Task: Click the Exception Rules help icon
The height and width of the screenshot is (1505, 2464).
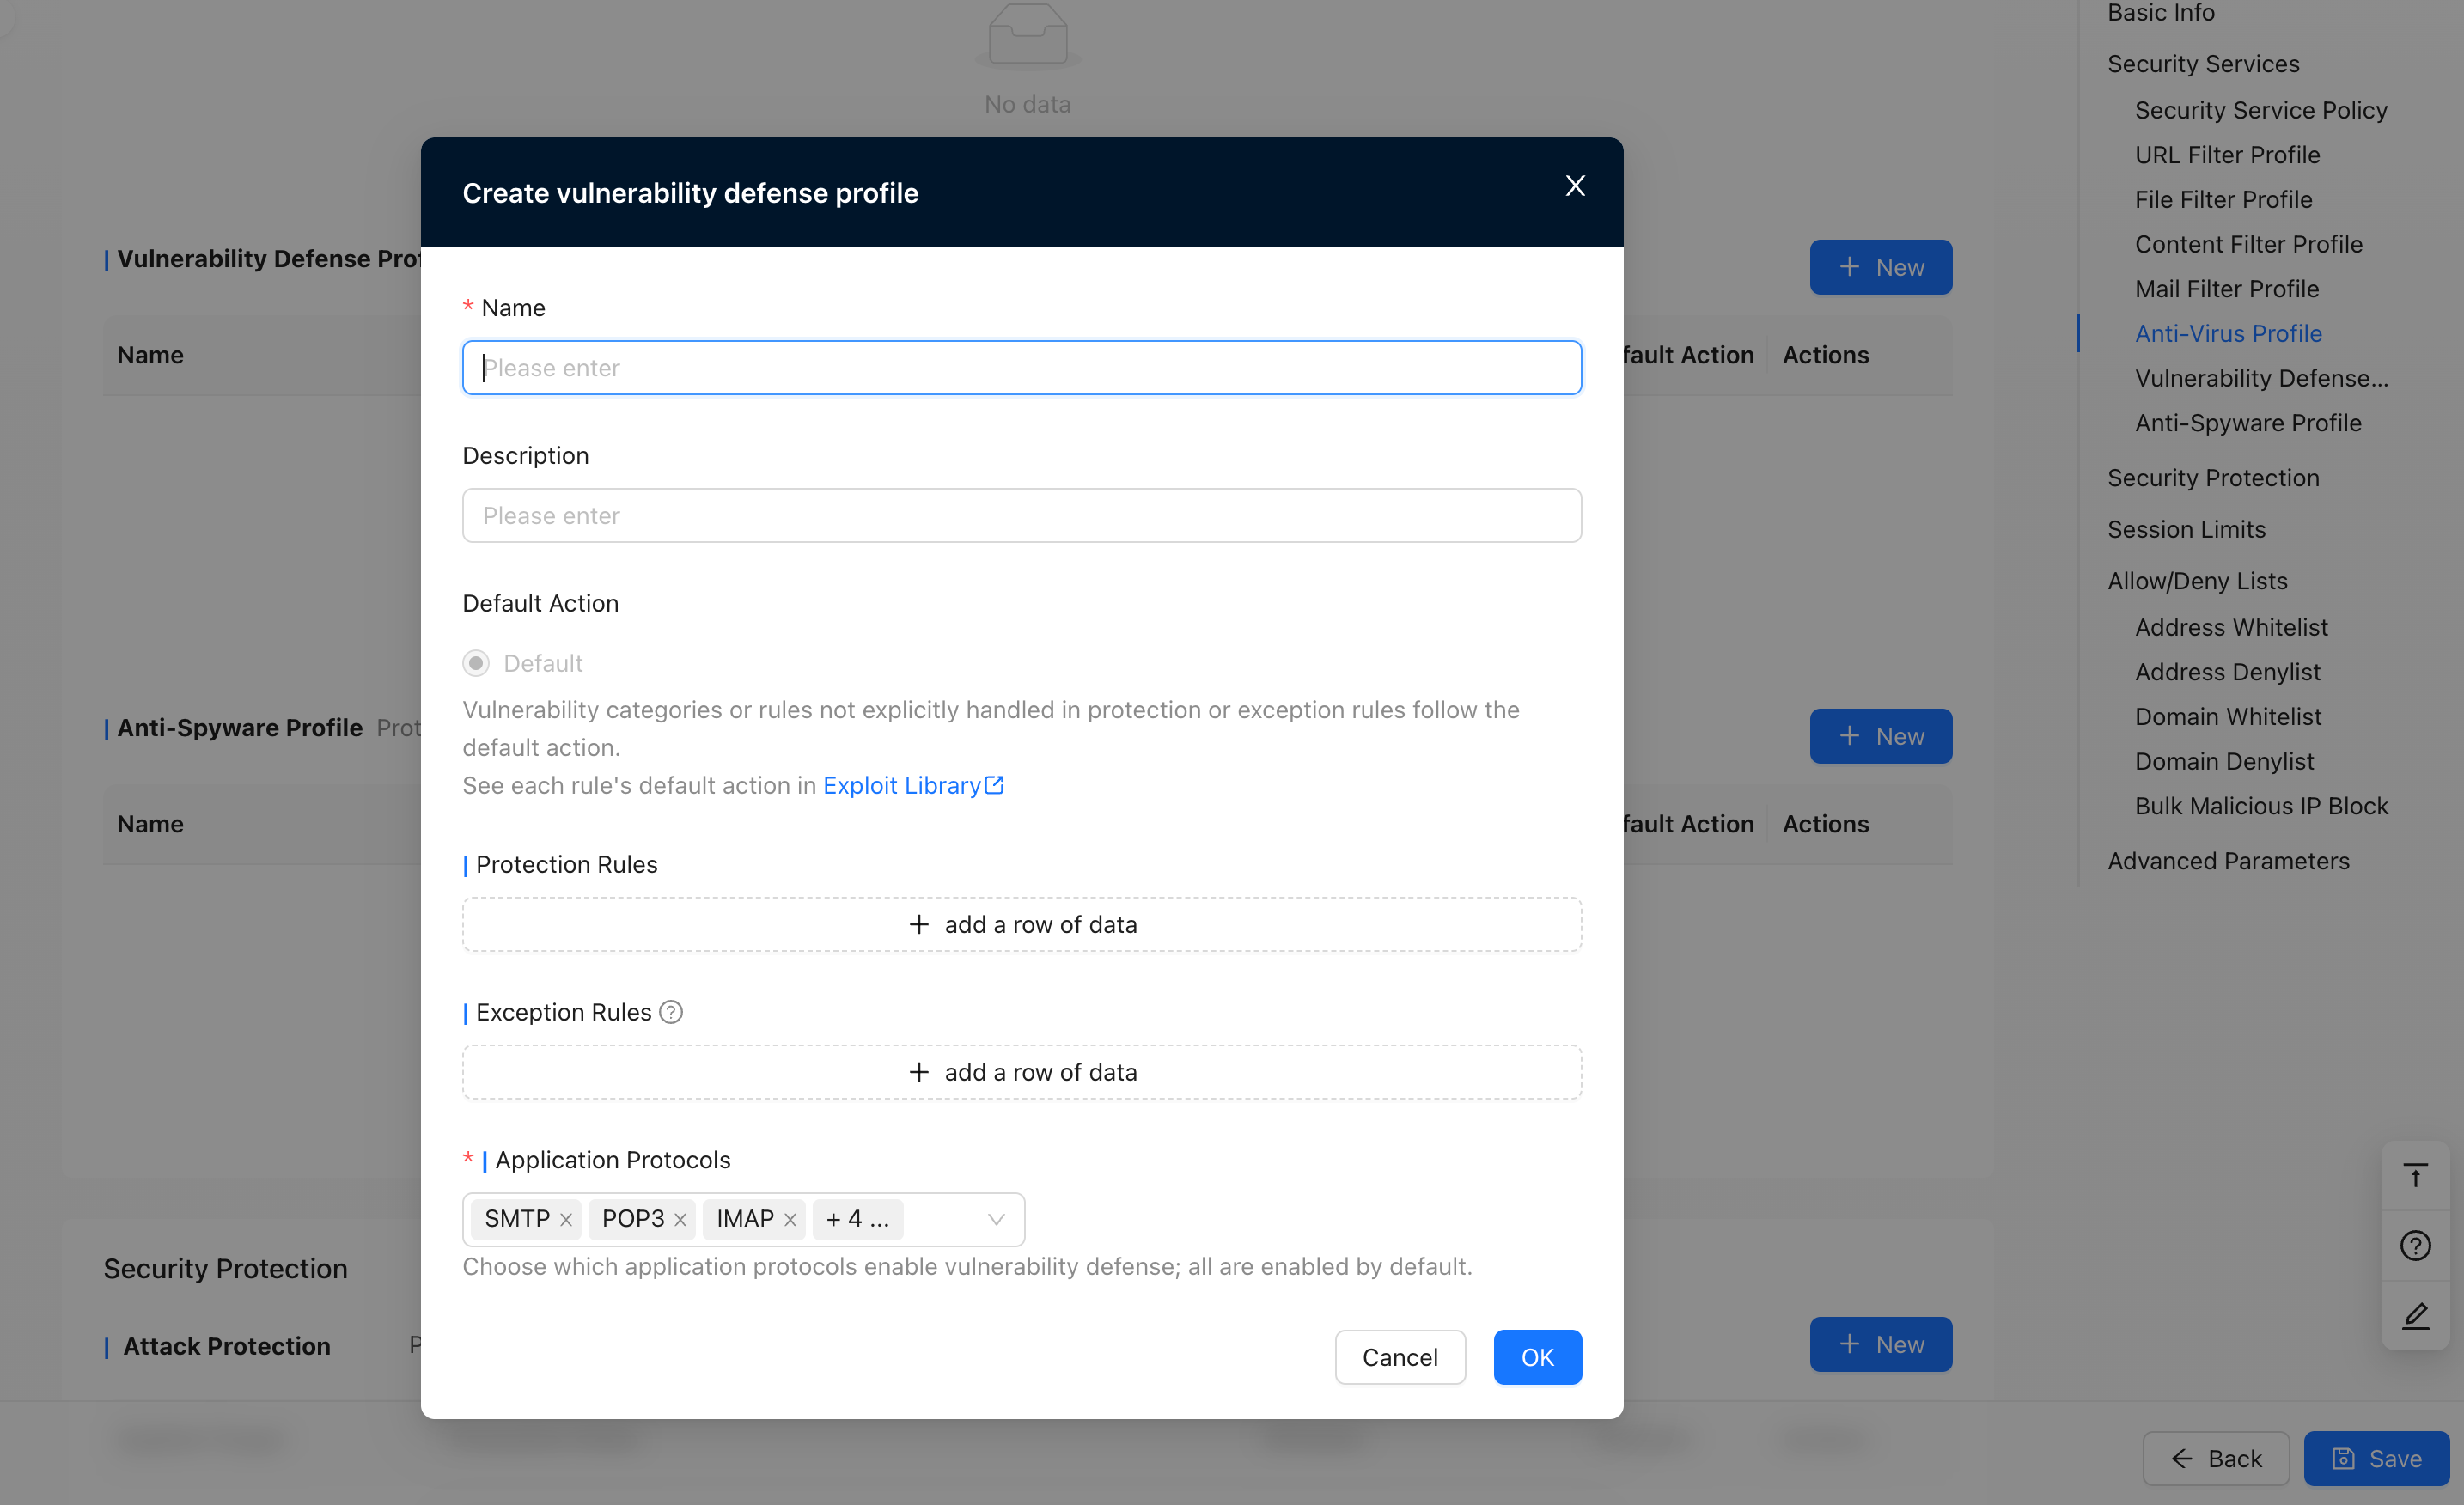Action: click(671, 1012)
